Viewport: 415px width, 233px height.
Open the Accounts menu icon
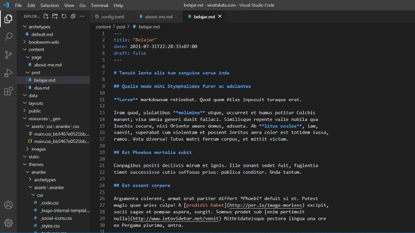click(8, 205)
